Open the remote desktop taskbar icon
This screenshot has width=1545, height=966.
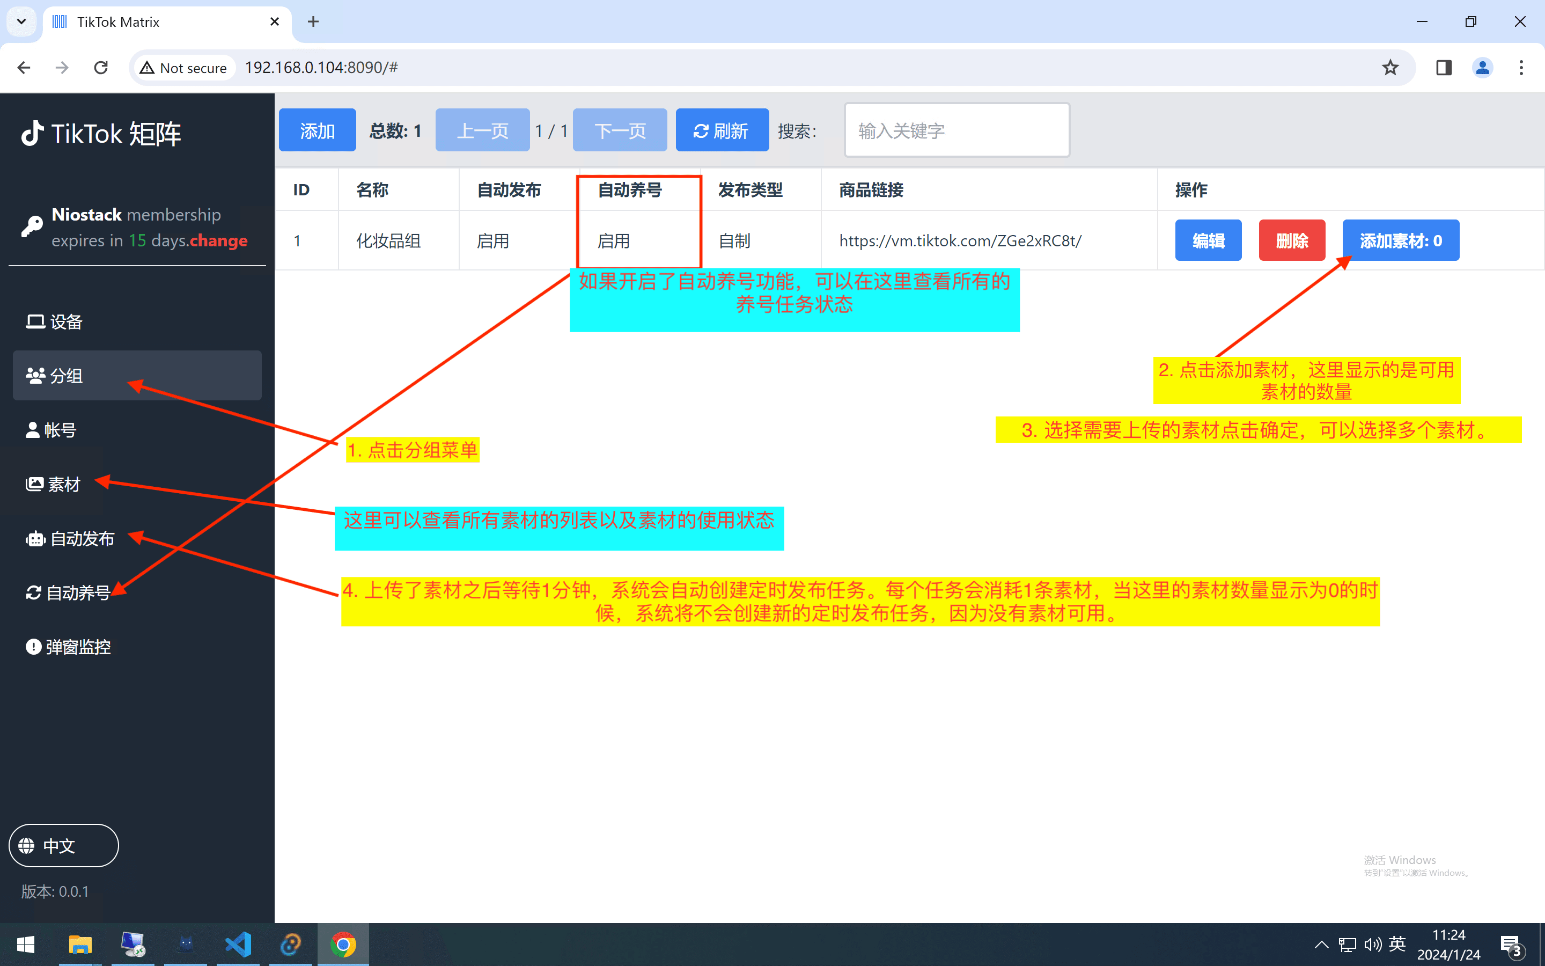pyautogui.click(x=133, y=945)
